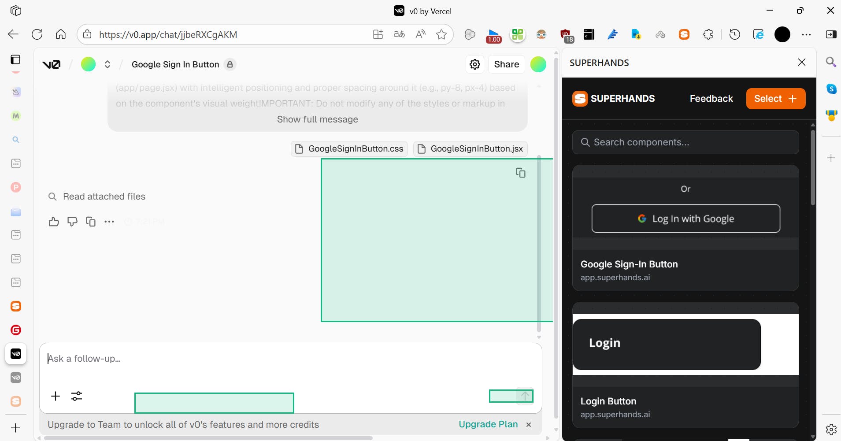This screenshot has height=441, width=841.
Task: Open the browser Extensions puzzle icon
Action: coord(708,34)
